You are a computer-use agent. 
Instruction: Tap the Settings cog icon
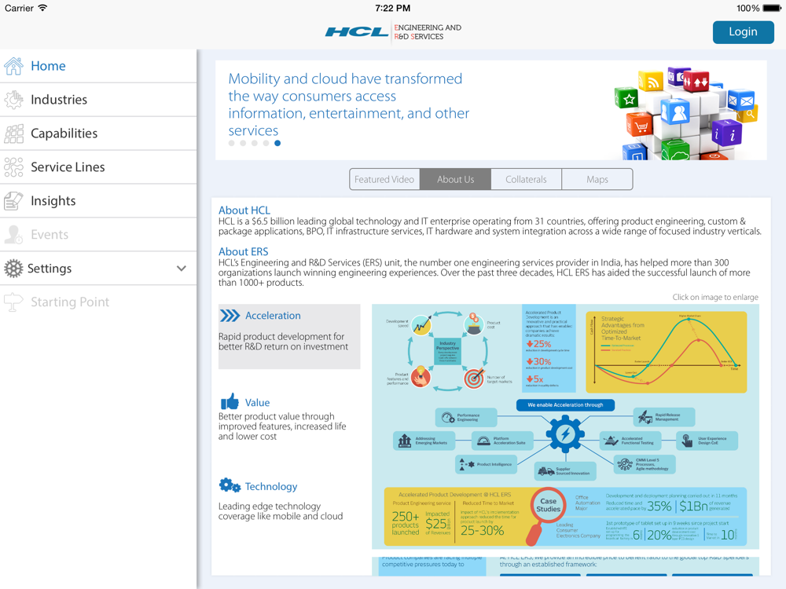[13, 269]
